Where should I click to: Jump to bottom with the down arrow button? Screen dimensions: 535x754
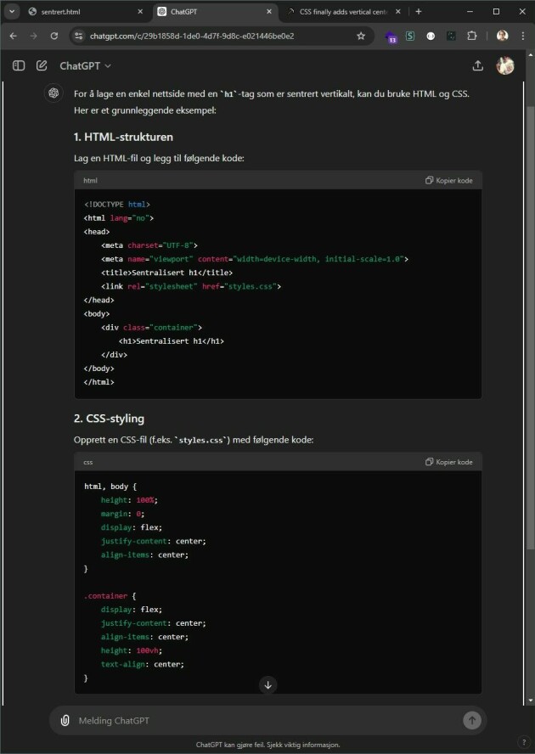click(268, 684)
